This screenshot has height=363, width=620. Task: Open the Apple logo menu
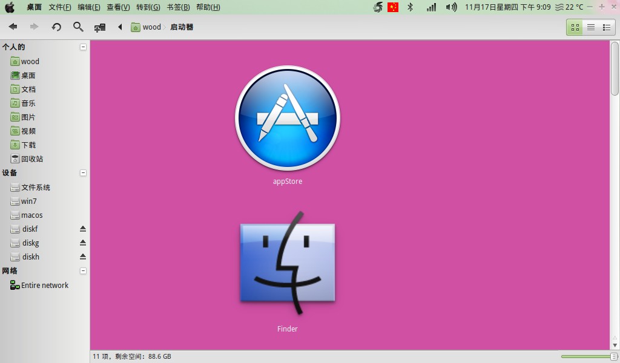[10, 7]
